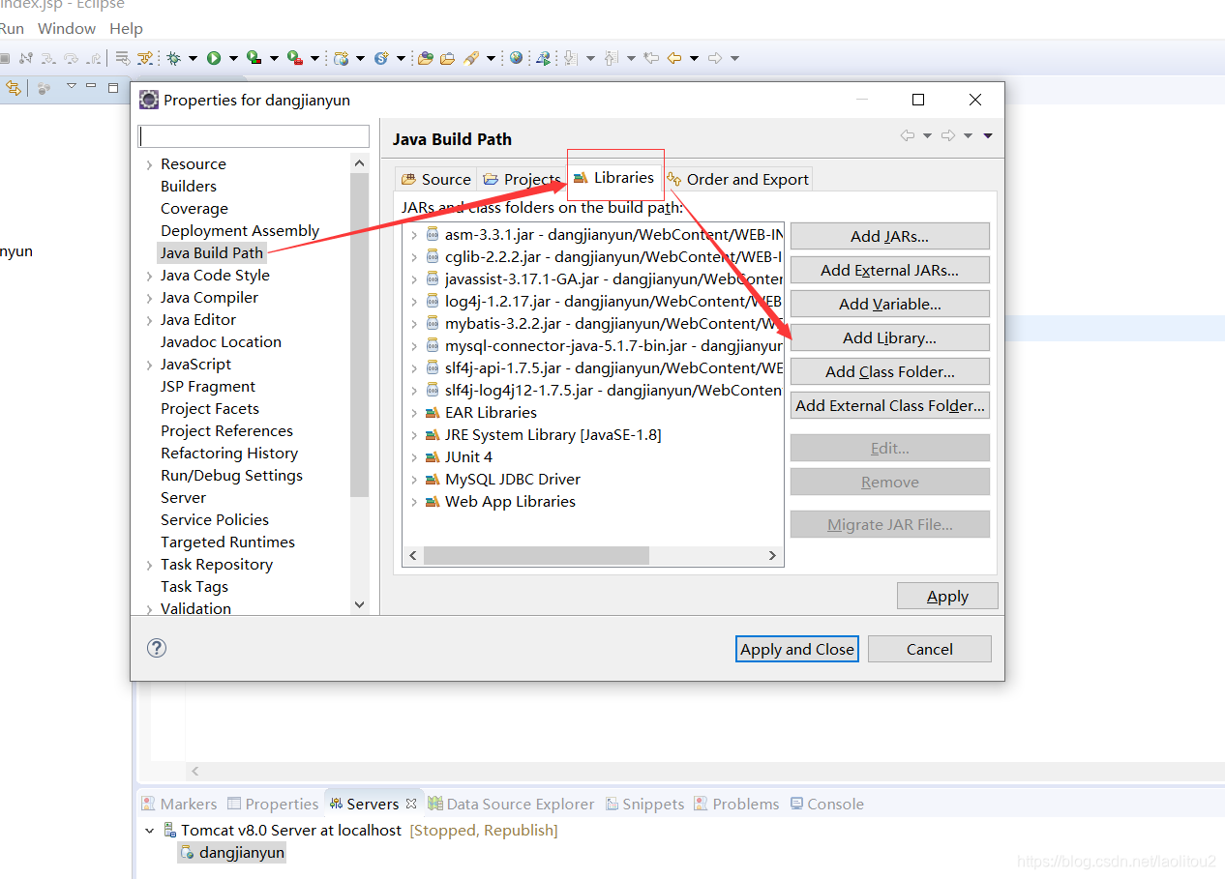The width and height of the screenshot is (1225, 879).
Task: Click the Drop to Frame toolbar icon
Action: (x=123, y=58)
